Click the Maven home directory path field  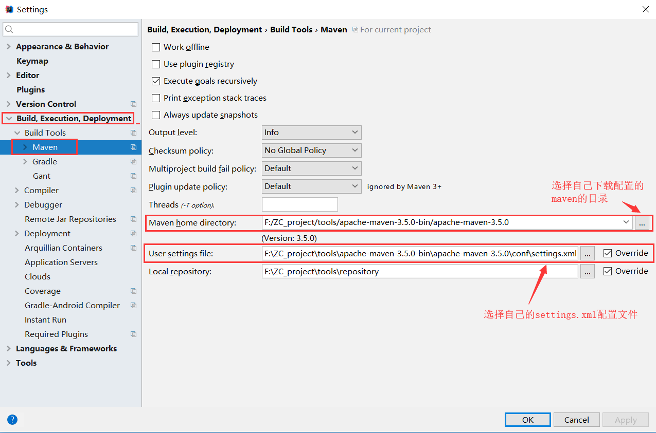[447, 222]
